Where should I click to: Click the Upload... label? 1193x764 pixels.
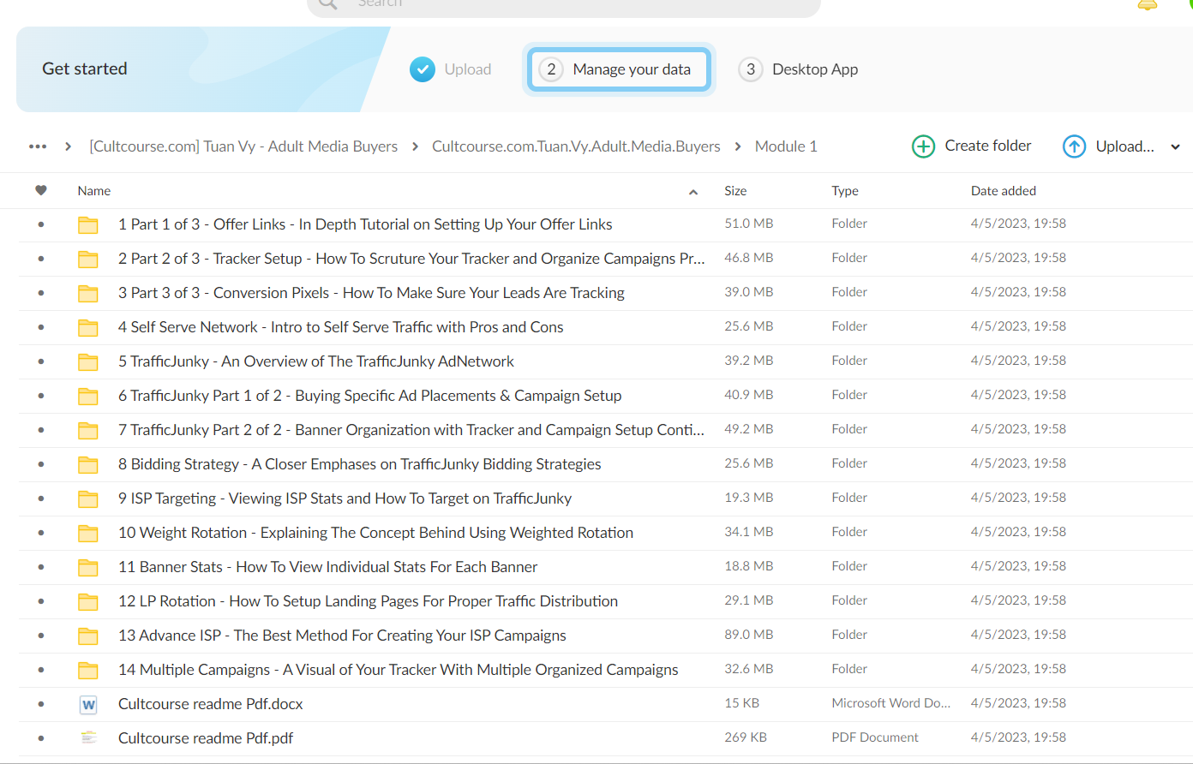(1125, 146)
